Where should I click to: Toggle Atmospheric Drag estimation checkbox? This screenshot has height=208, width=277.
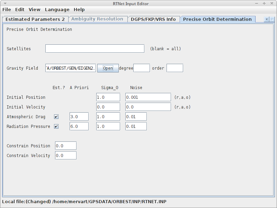pos(56,117)
